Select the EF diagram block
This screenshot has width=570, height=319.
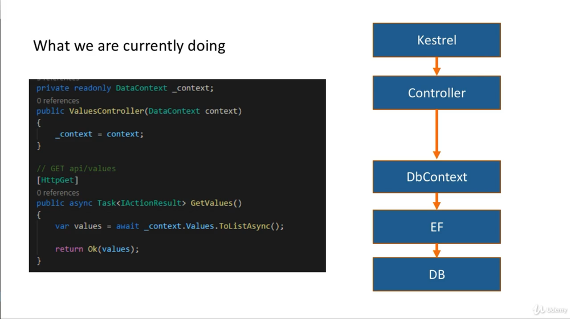click(x=437, y=227)
